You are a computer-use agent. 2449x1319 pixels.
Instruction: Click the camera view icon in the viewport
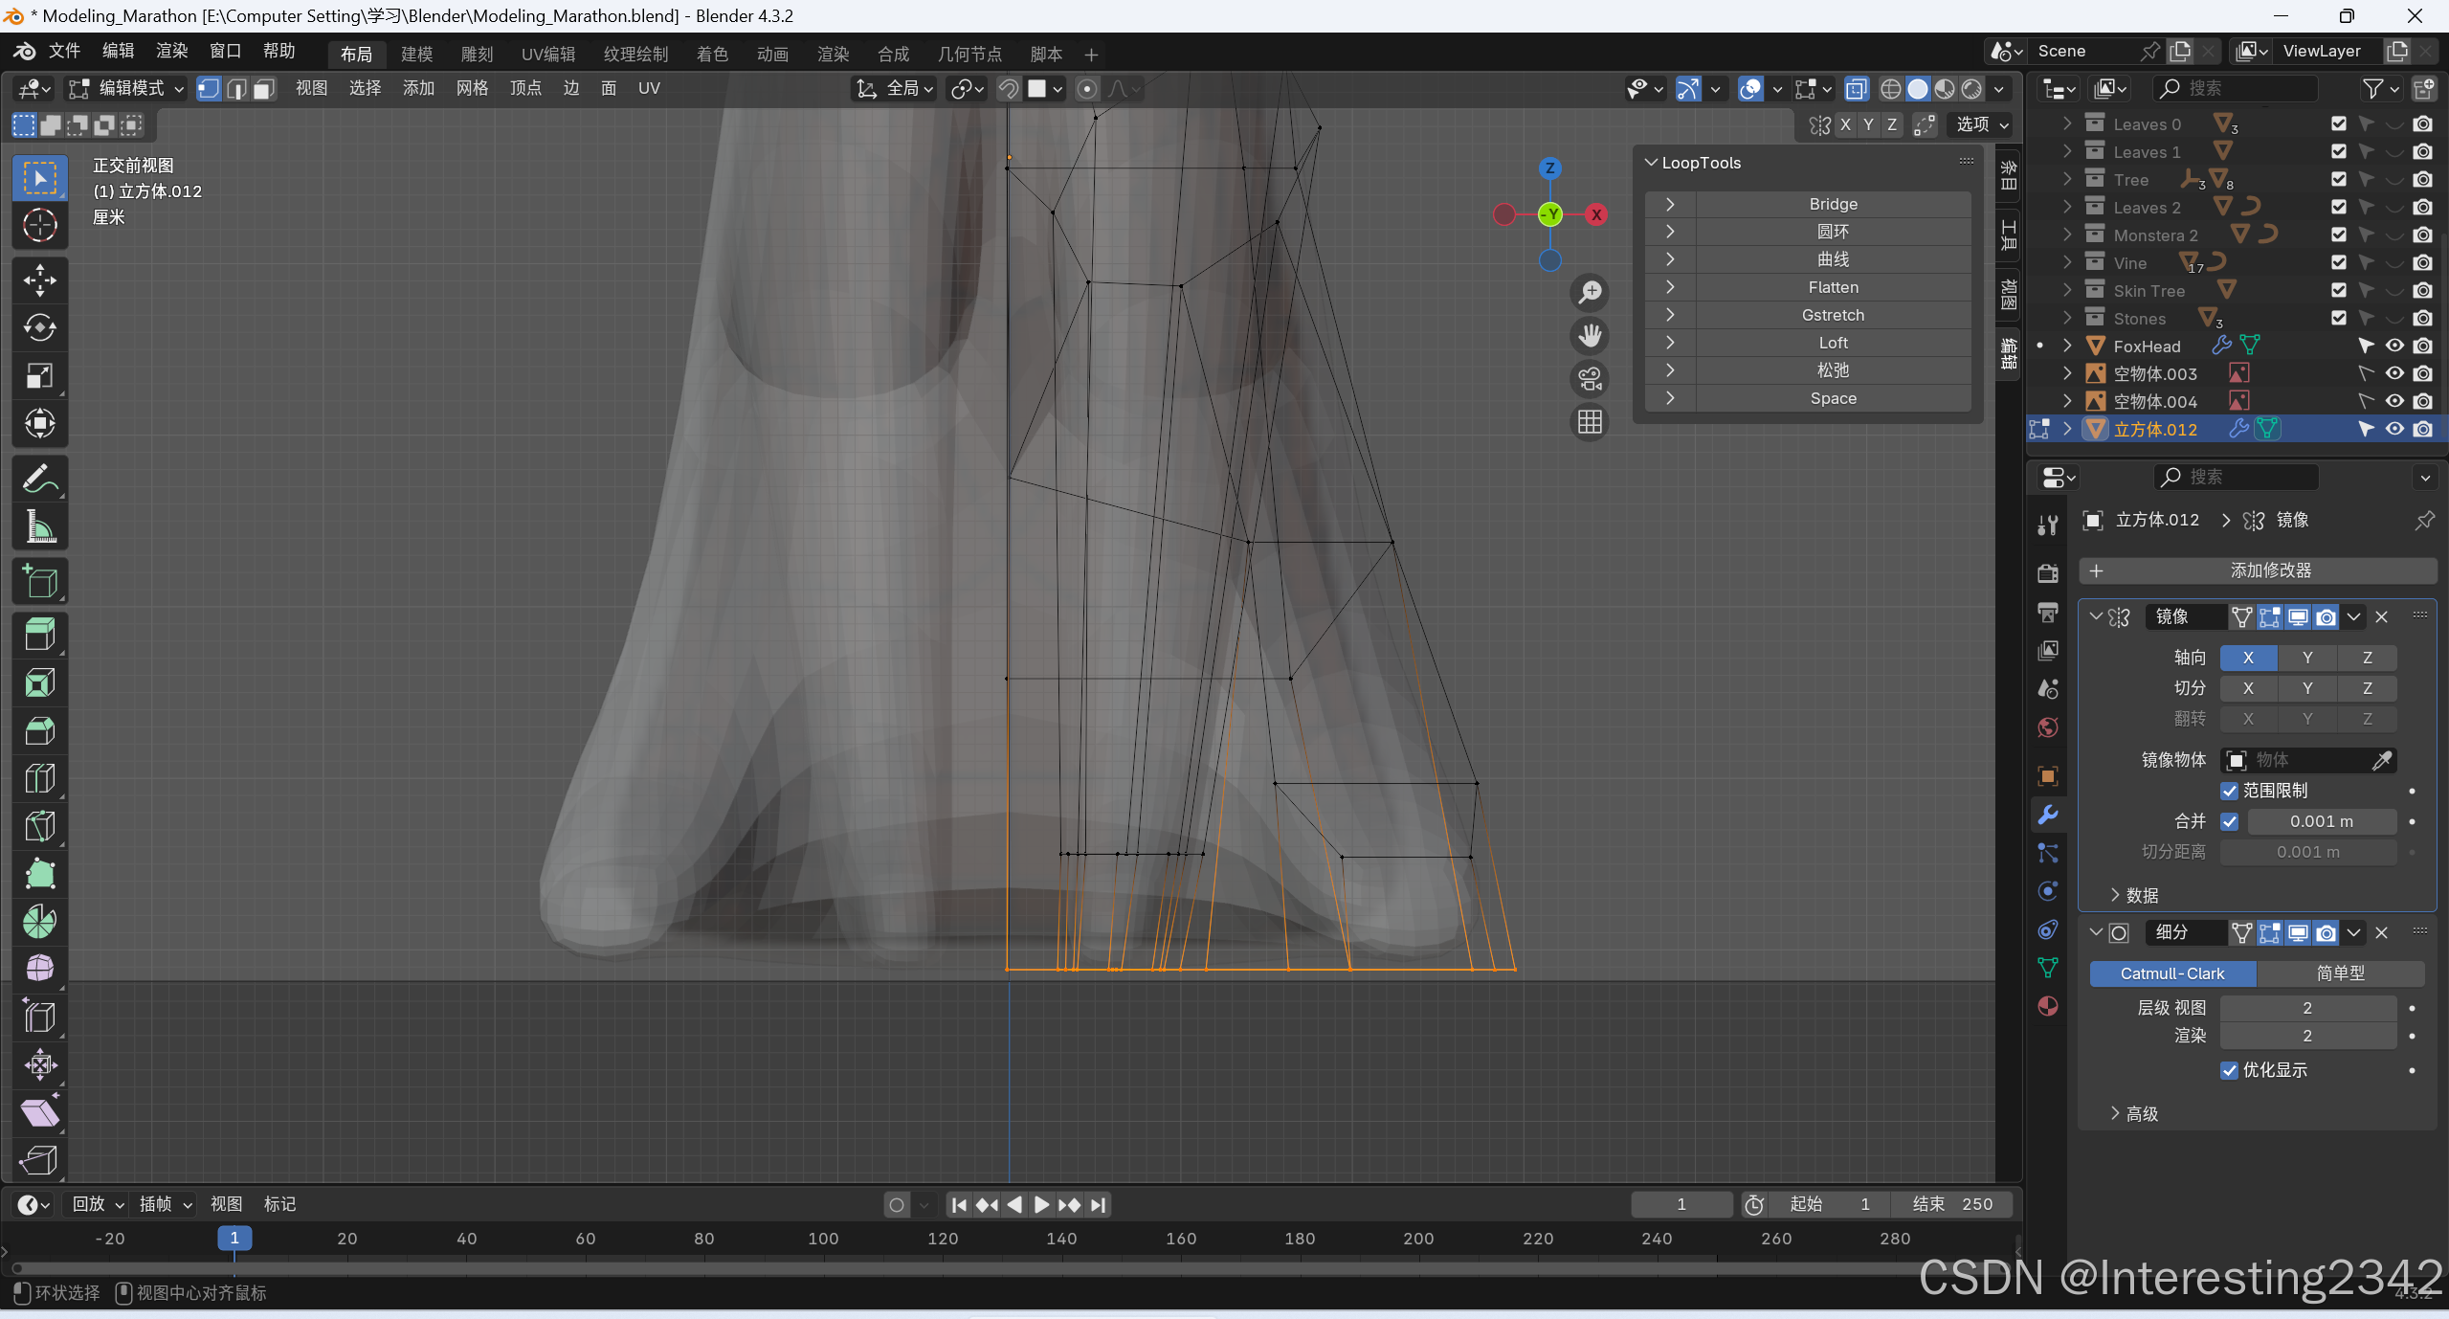1590,379
